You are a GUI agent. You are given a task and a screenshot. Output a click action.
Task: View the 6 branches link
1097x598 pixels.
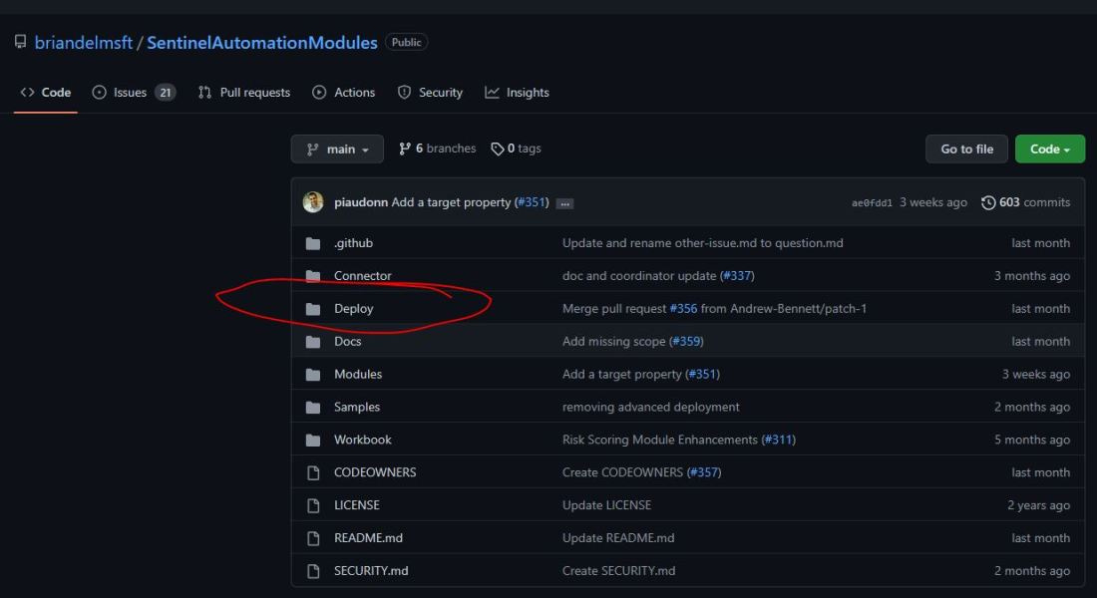tap(437, 149)
